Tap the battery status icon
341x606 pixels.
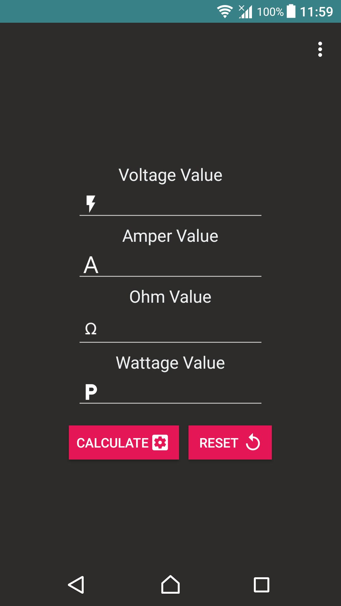coord(291,11)
